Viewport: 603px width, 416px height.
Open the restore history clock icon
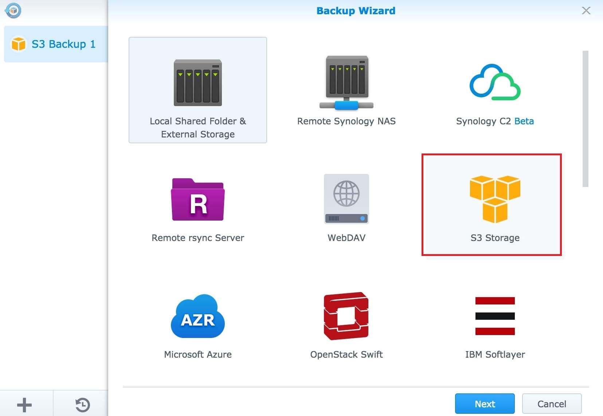82,405
